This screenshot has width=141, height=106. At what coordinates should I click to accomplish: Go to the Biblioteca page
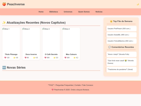click(54, 12)
